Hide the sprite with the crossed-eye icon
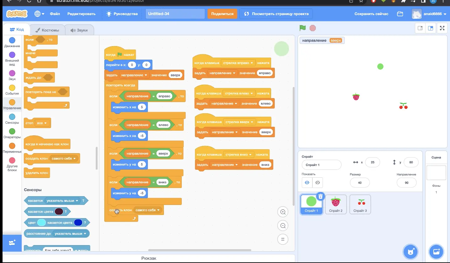450x263 pixels. pyautogui.click(x=317, y=182)
